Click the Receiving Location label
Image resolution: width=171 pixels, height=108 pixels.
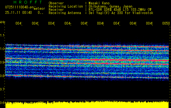pyautogui.click(x=66, y=6)
